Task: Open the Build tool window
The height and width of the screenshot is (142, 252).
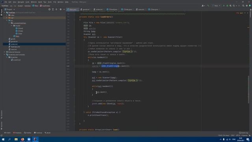Action: pos(48,133)
